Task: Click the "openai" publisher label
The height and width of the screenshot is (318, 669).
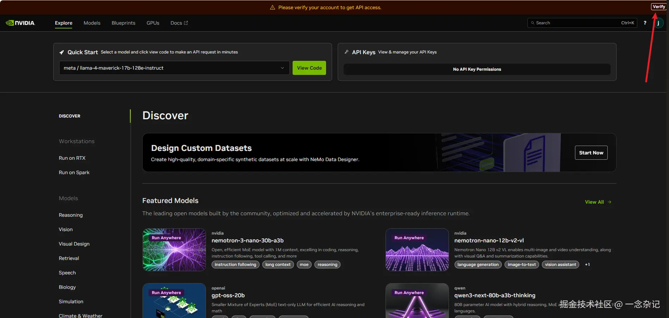Action: pyautogui.click(x=218, y=288)
